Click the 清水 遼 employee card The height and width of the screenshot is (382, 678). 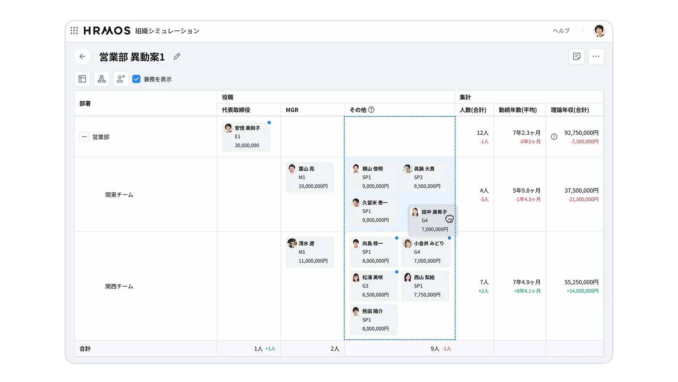pyautogui.click(x=310, y=252)
